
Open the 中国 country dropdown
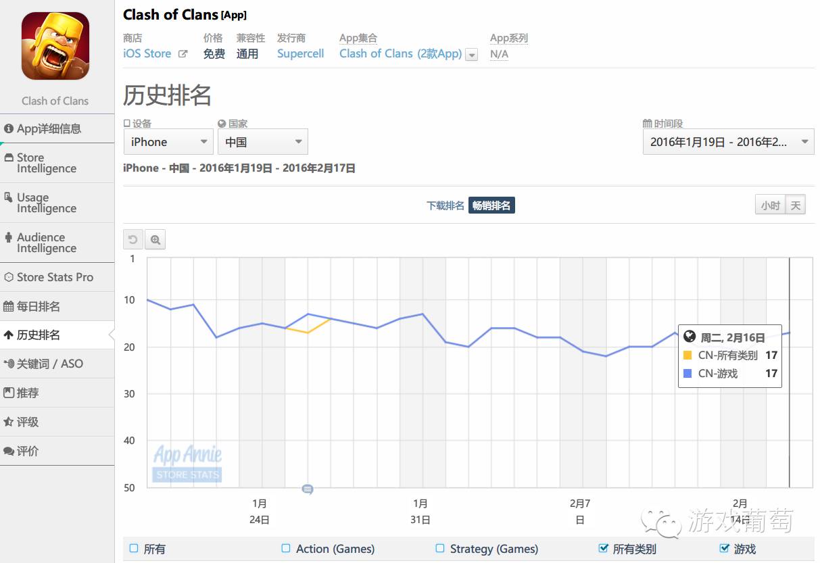click(262, 142)
